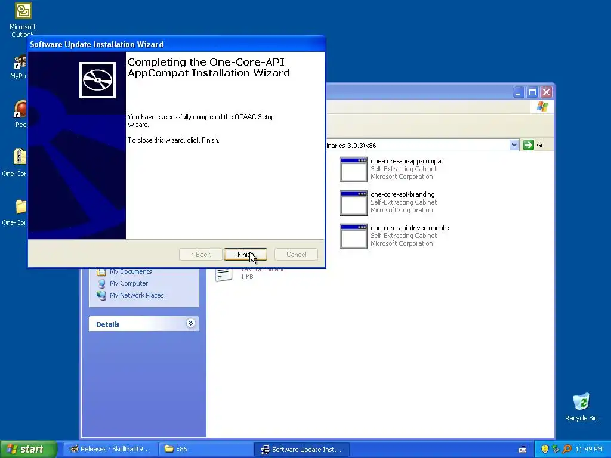Click the One-Core folder desktop icon
The height and width of the screenshot is (458, 611).
(x=21, y=206)
